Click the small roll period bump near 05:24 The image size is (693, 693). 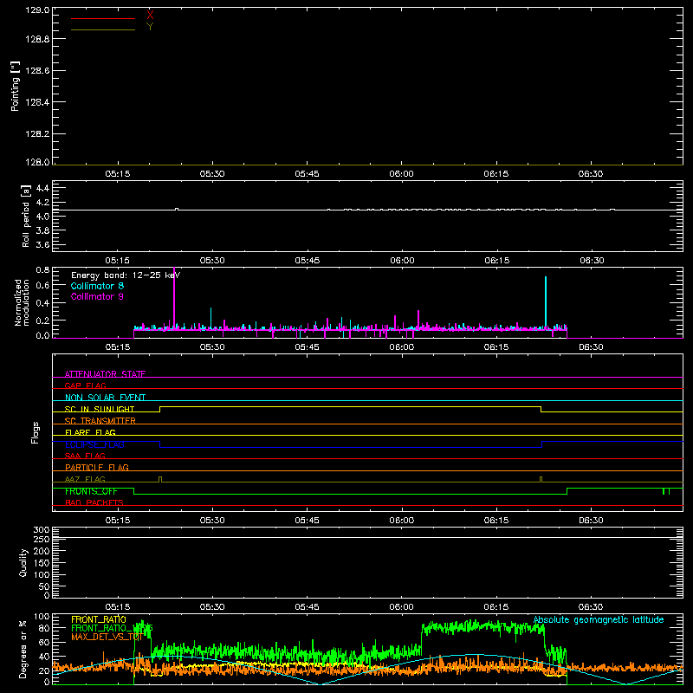pos(177,209)
